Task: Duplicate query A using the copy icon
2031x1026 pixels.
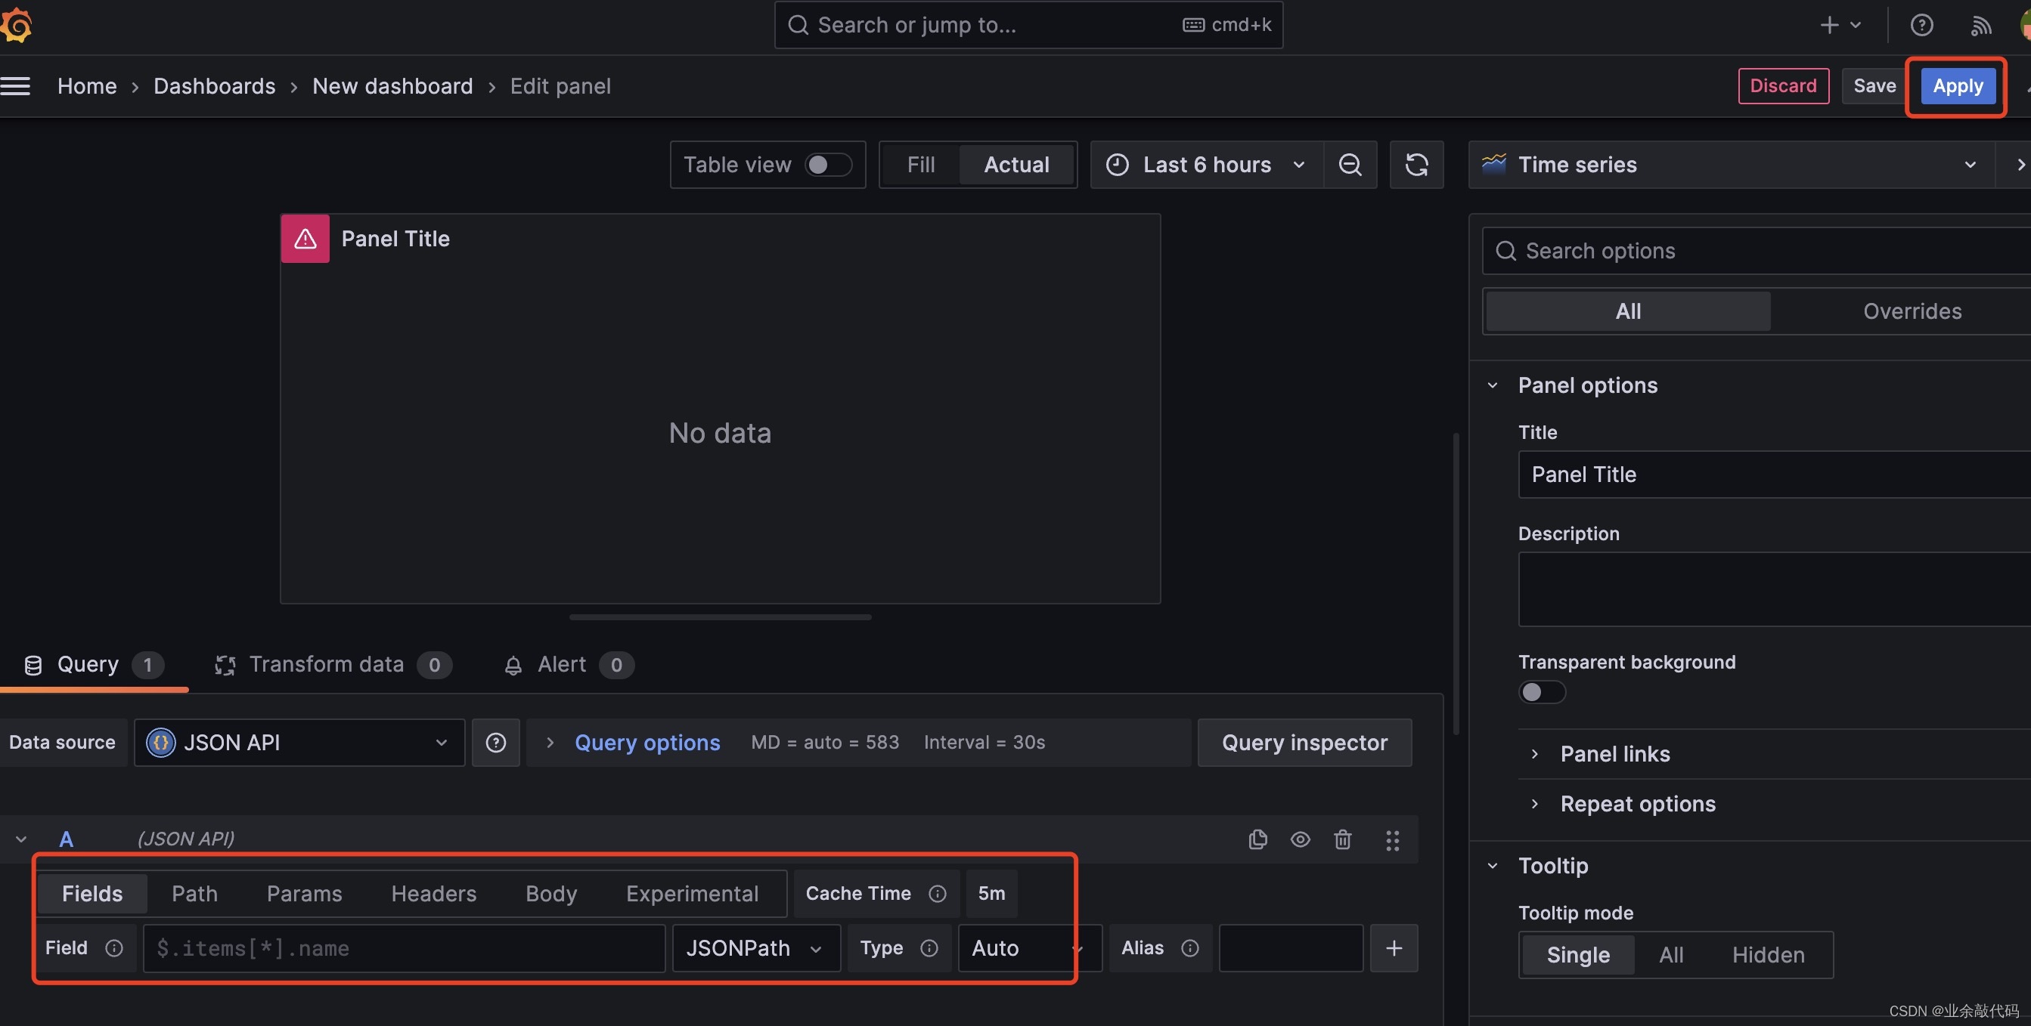Action: (x=1257, y=839)
